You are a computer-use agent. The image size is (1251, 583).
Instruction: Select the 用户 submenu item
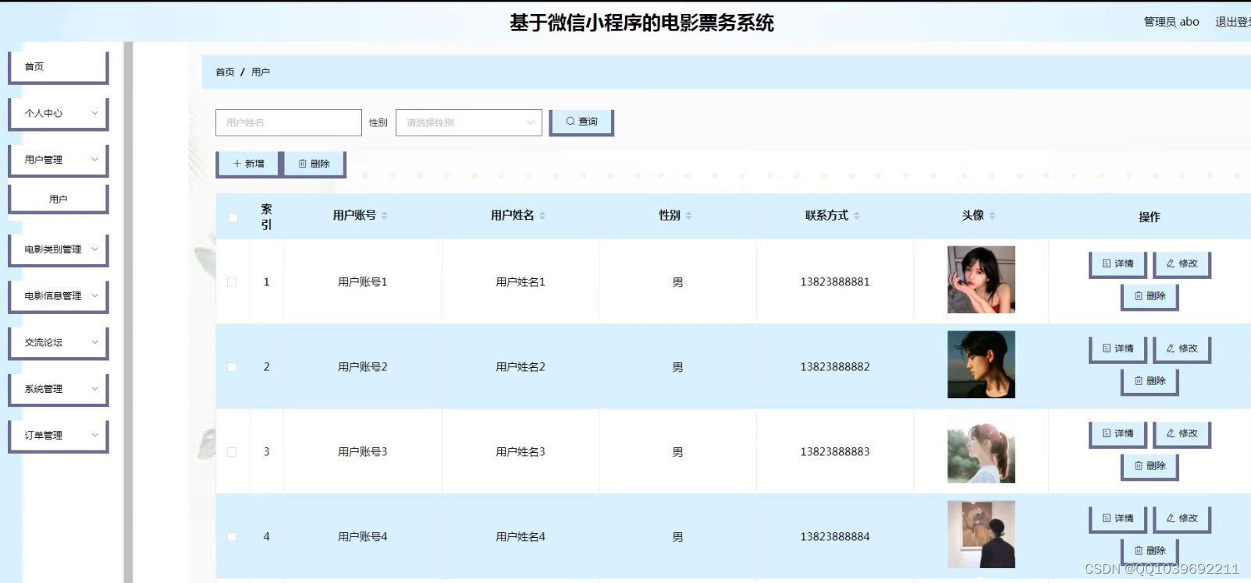coord(58,200)
